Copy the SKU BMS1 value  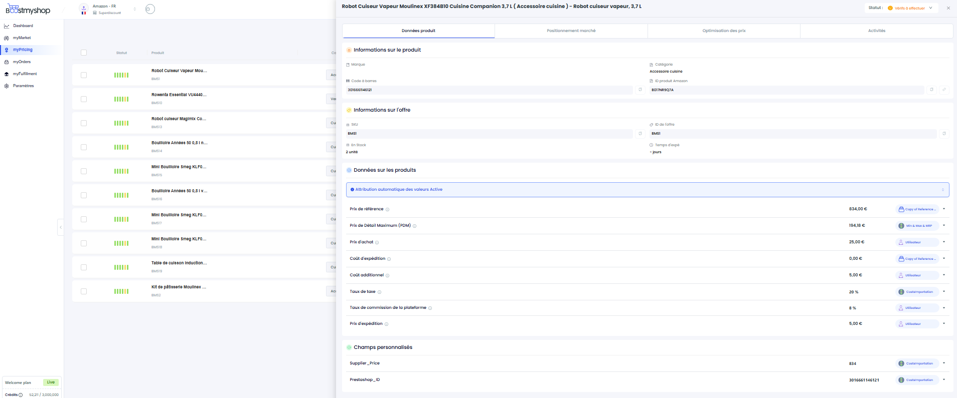tap(640, 133)
